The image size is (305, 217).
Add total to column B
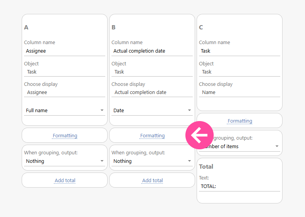152,180
